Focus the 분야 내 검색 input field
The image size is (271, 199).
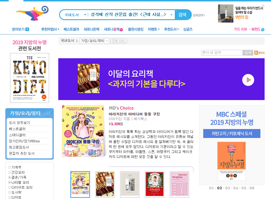tap(222, 53)
